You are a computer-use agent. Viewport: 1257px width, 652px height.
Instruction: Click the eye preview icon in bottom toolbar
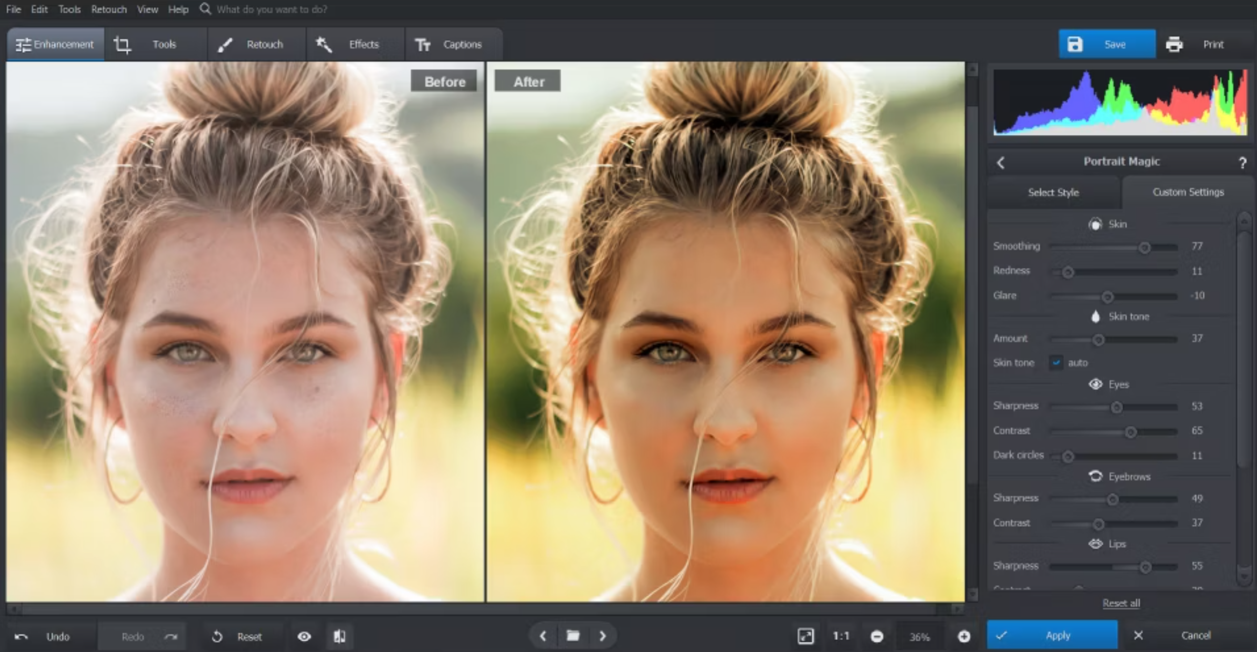tap(304, 636)
